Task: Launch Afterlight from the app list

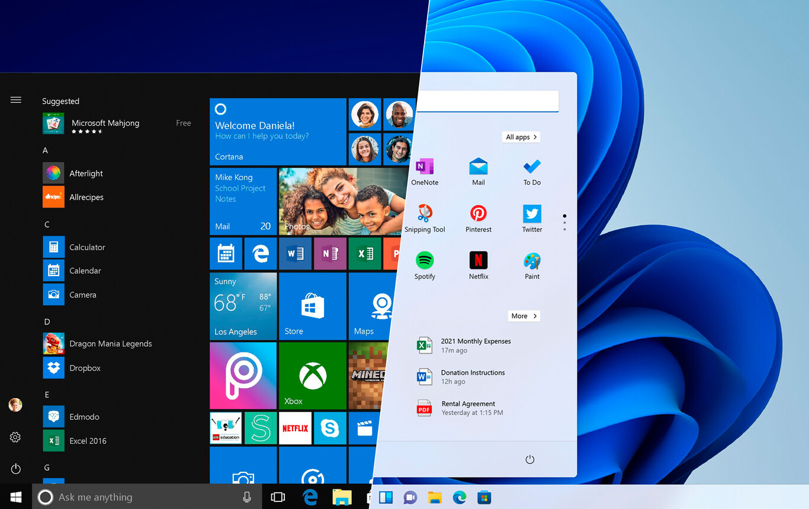Action: pos(72,173)
